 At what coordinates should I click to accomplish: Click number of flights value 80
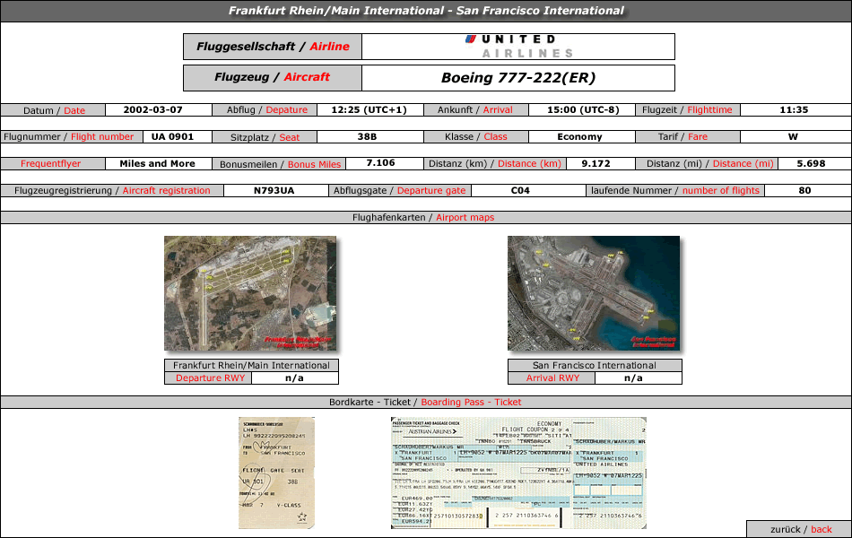click(804, 191)
